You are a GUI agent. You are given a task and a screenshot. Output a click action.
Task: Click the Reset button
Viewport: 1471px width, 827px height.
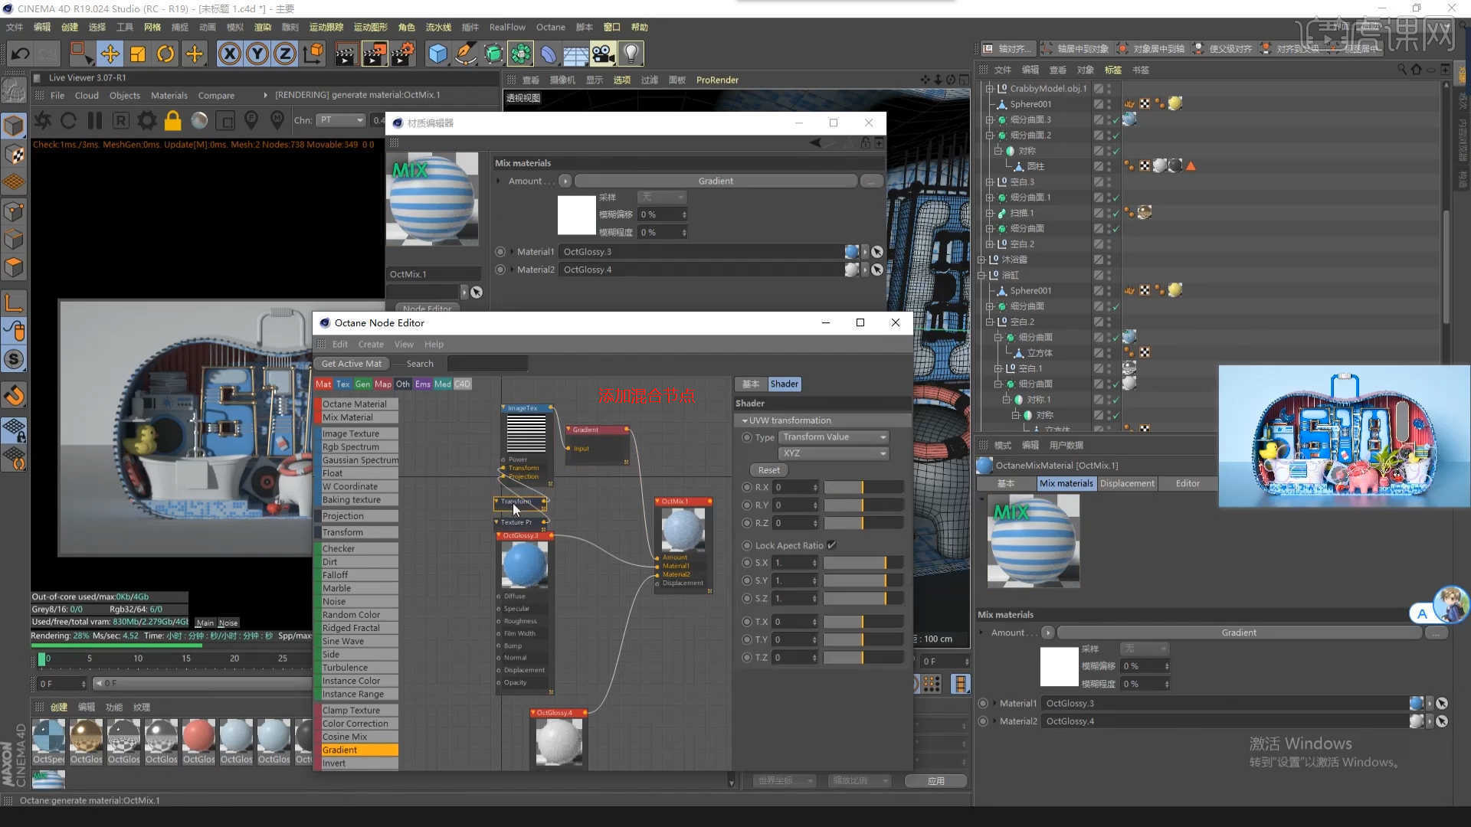click(x=768, y=470)
